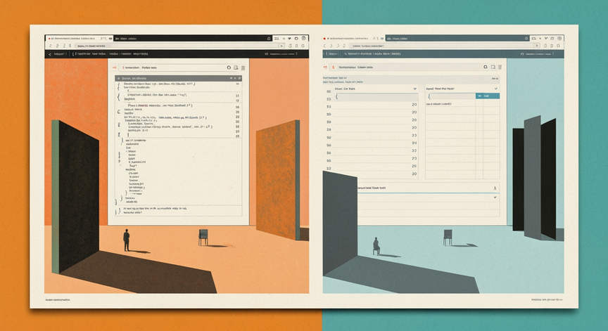Click the trash icon in the teal window's panel header

point(500,67)
